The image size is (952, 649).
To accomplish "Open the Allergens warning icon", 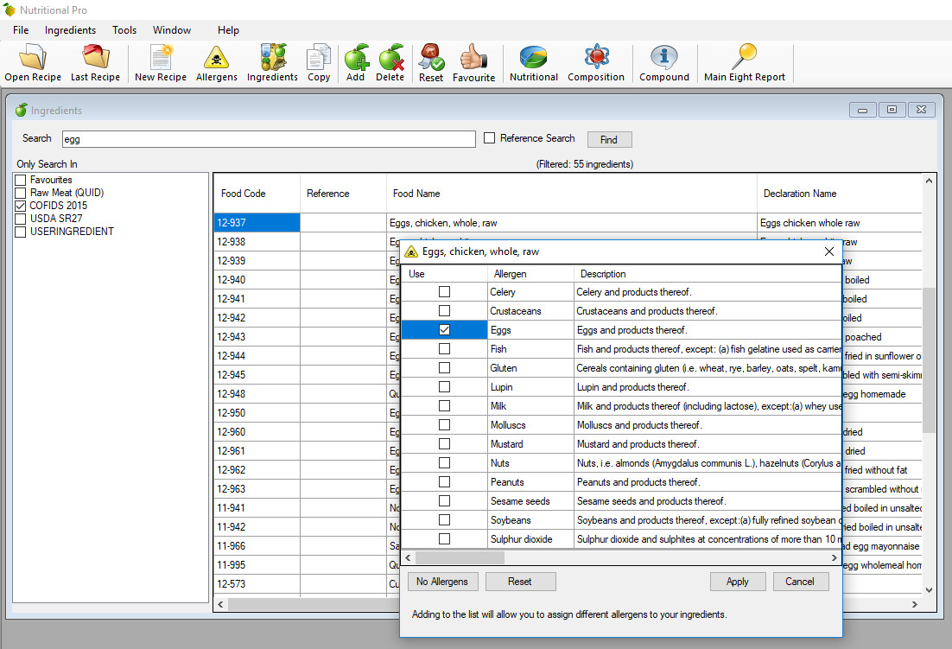I will pos(216,63).
